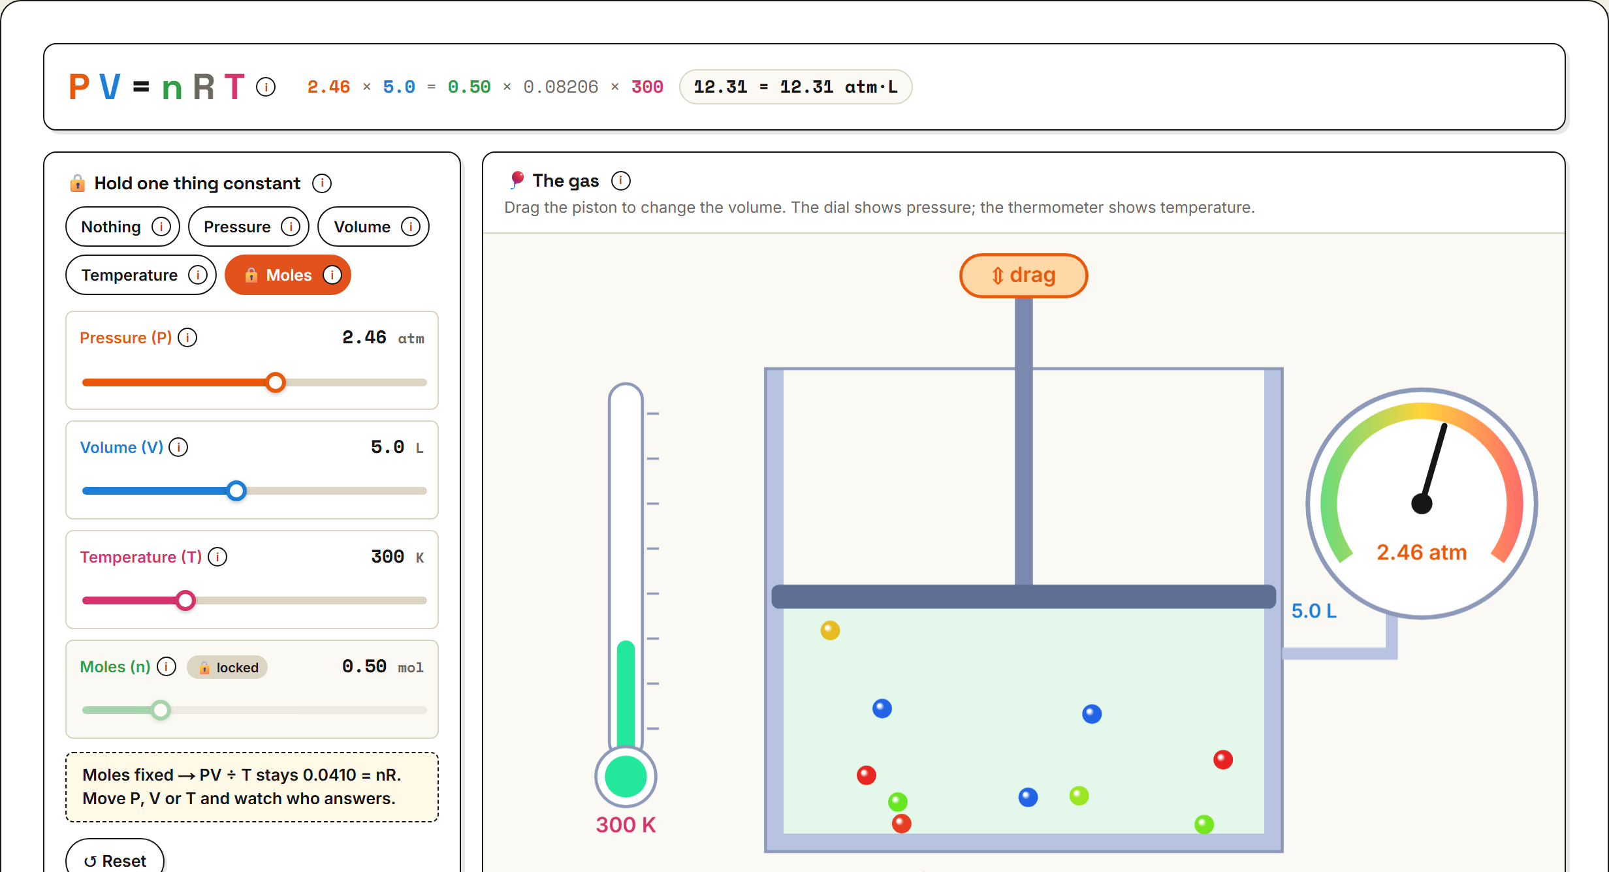Click the '2.46 atm' dial reading
Image resolution: width=1609 pixels, height=872 pixels.
[1422, 553]
